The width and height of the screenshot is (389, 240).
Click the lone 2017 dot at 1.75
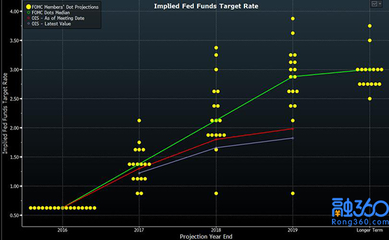pos(139,143)
